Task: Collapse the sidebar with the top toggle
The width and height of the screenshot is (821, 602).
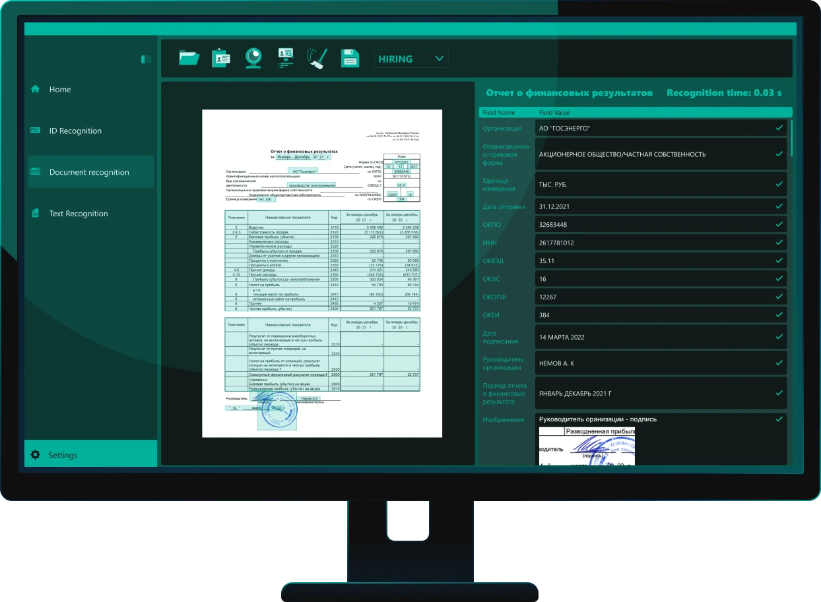Action: pos(146,59)
